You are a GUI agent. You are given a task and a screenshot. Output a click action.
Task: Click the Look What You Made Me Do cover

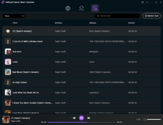(x=8, y=92)
